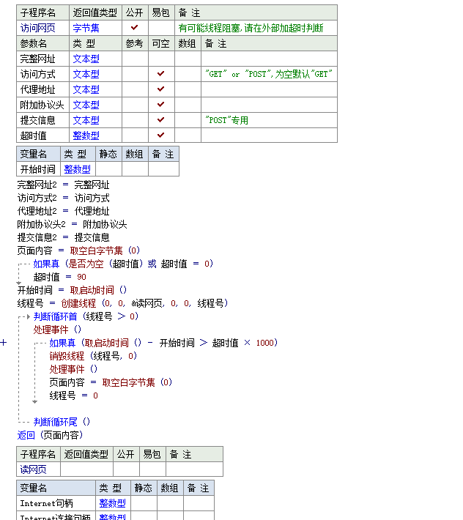The height and width of the screenshot is (520, 463).
Task: Click the 判断循环首 (线程号 > 0) line
Action: click(86, 316)
